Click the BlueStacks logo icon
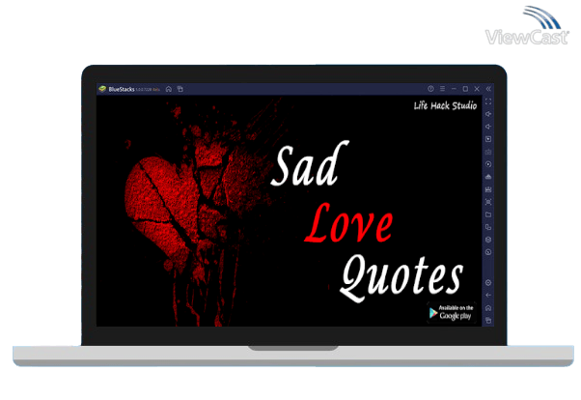Viewport: 581px width, 400px height. click(102, 89)
